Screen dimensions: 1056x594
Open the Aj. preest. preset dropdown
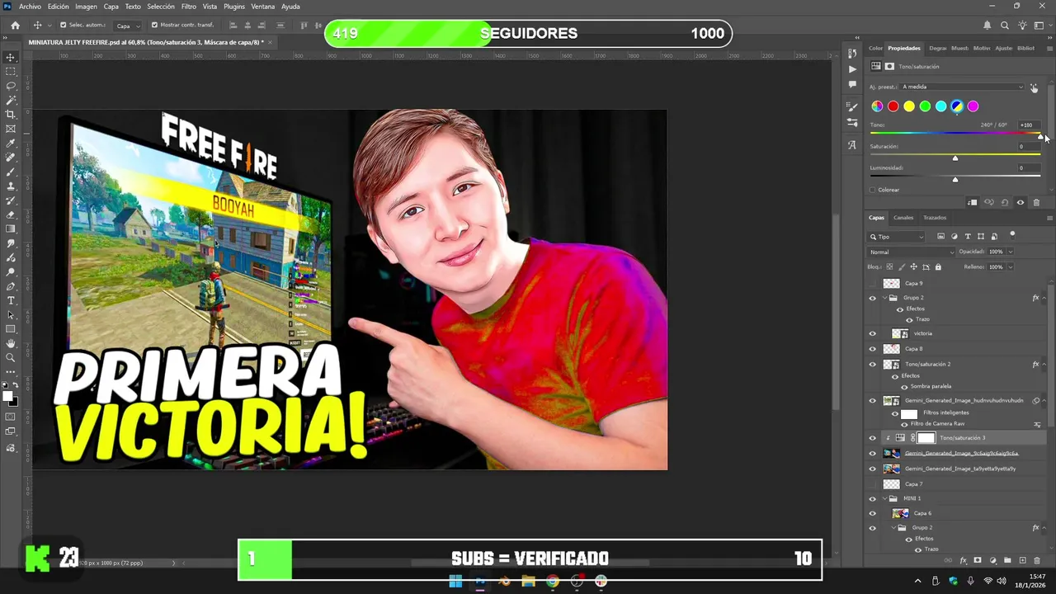coord(962,87)
